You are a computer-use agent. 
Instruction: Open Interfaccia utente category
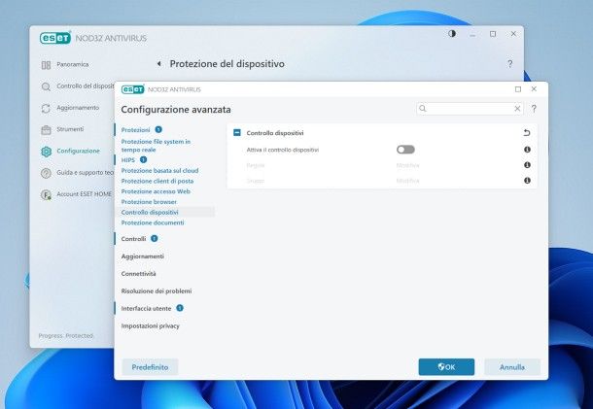click(146, 309)
